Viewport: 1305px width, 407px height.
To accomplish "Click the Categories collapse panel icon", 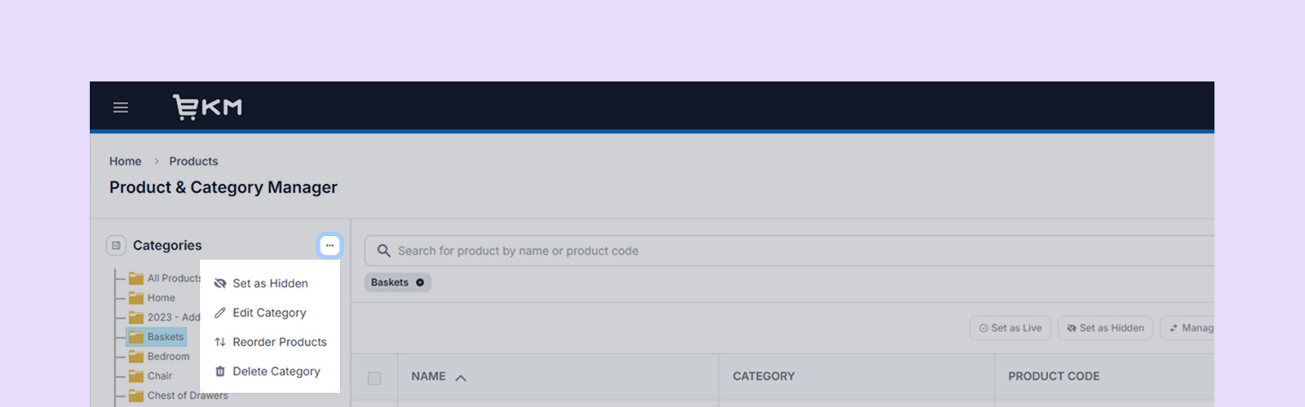I will point(116,245).
